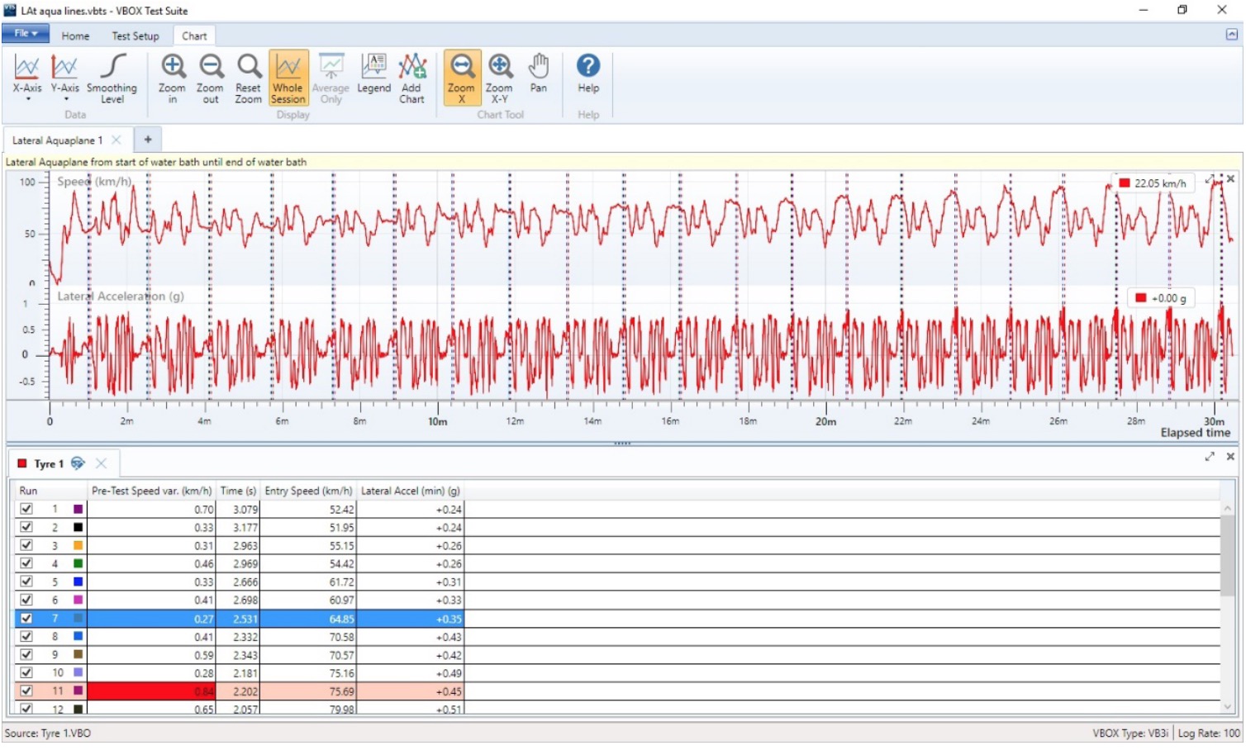Viewport: 1246px width, 750px height.
Task: Click the Source: Tyre 1.VBO status text
Action: [48, 733]
